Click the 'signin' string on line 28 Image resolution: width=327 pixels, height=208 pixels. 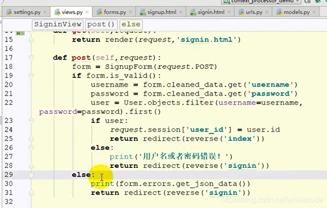(x=242, y=166)
